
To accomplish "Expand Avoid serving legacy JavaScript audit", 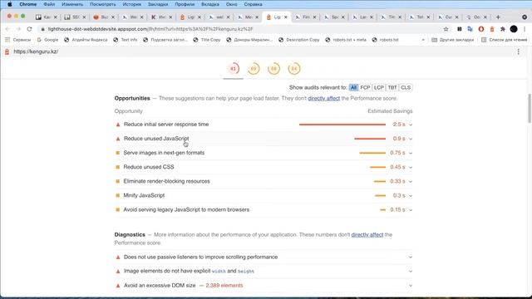I will pos(264,210).
